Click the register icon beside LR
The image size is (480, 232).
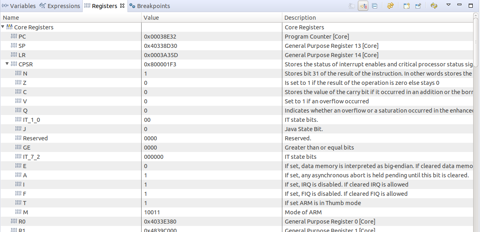tap(14, 55)
